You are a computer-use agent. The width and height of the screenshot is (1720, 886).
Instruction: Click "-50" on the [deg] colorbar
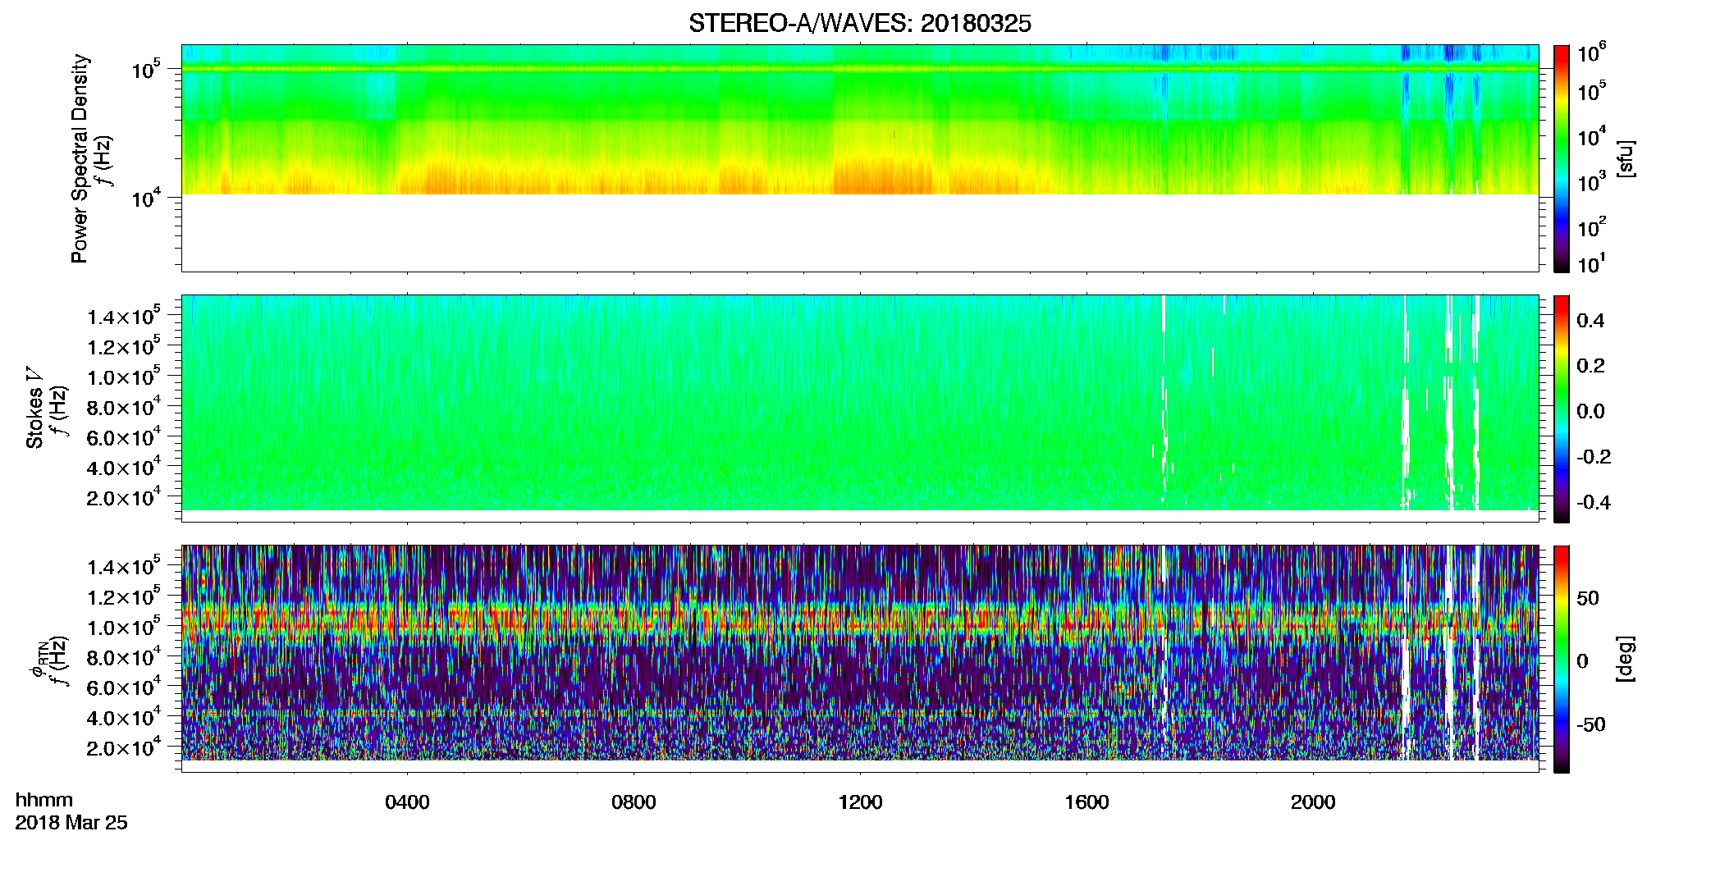click(1591, 725)
